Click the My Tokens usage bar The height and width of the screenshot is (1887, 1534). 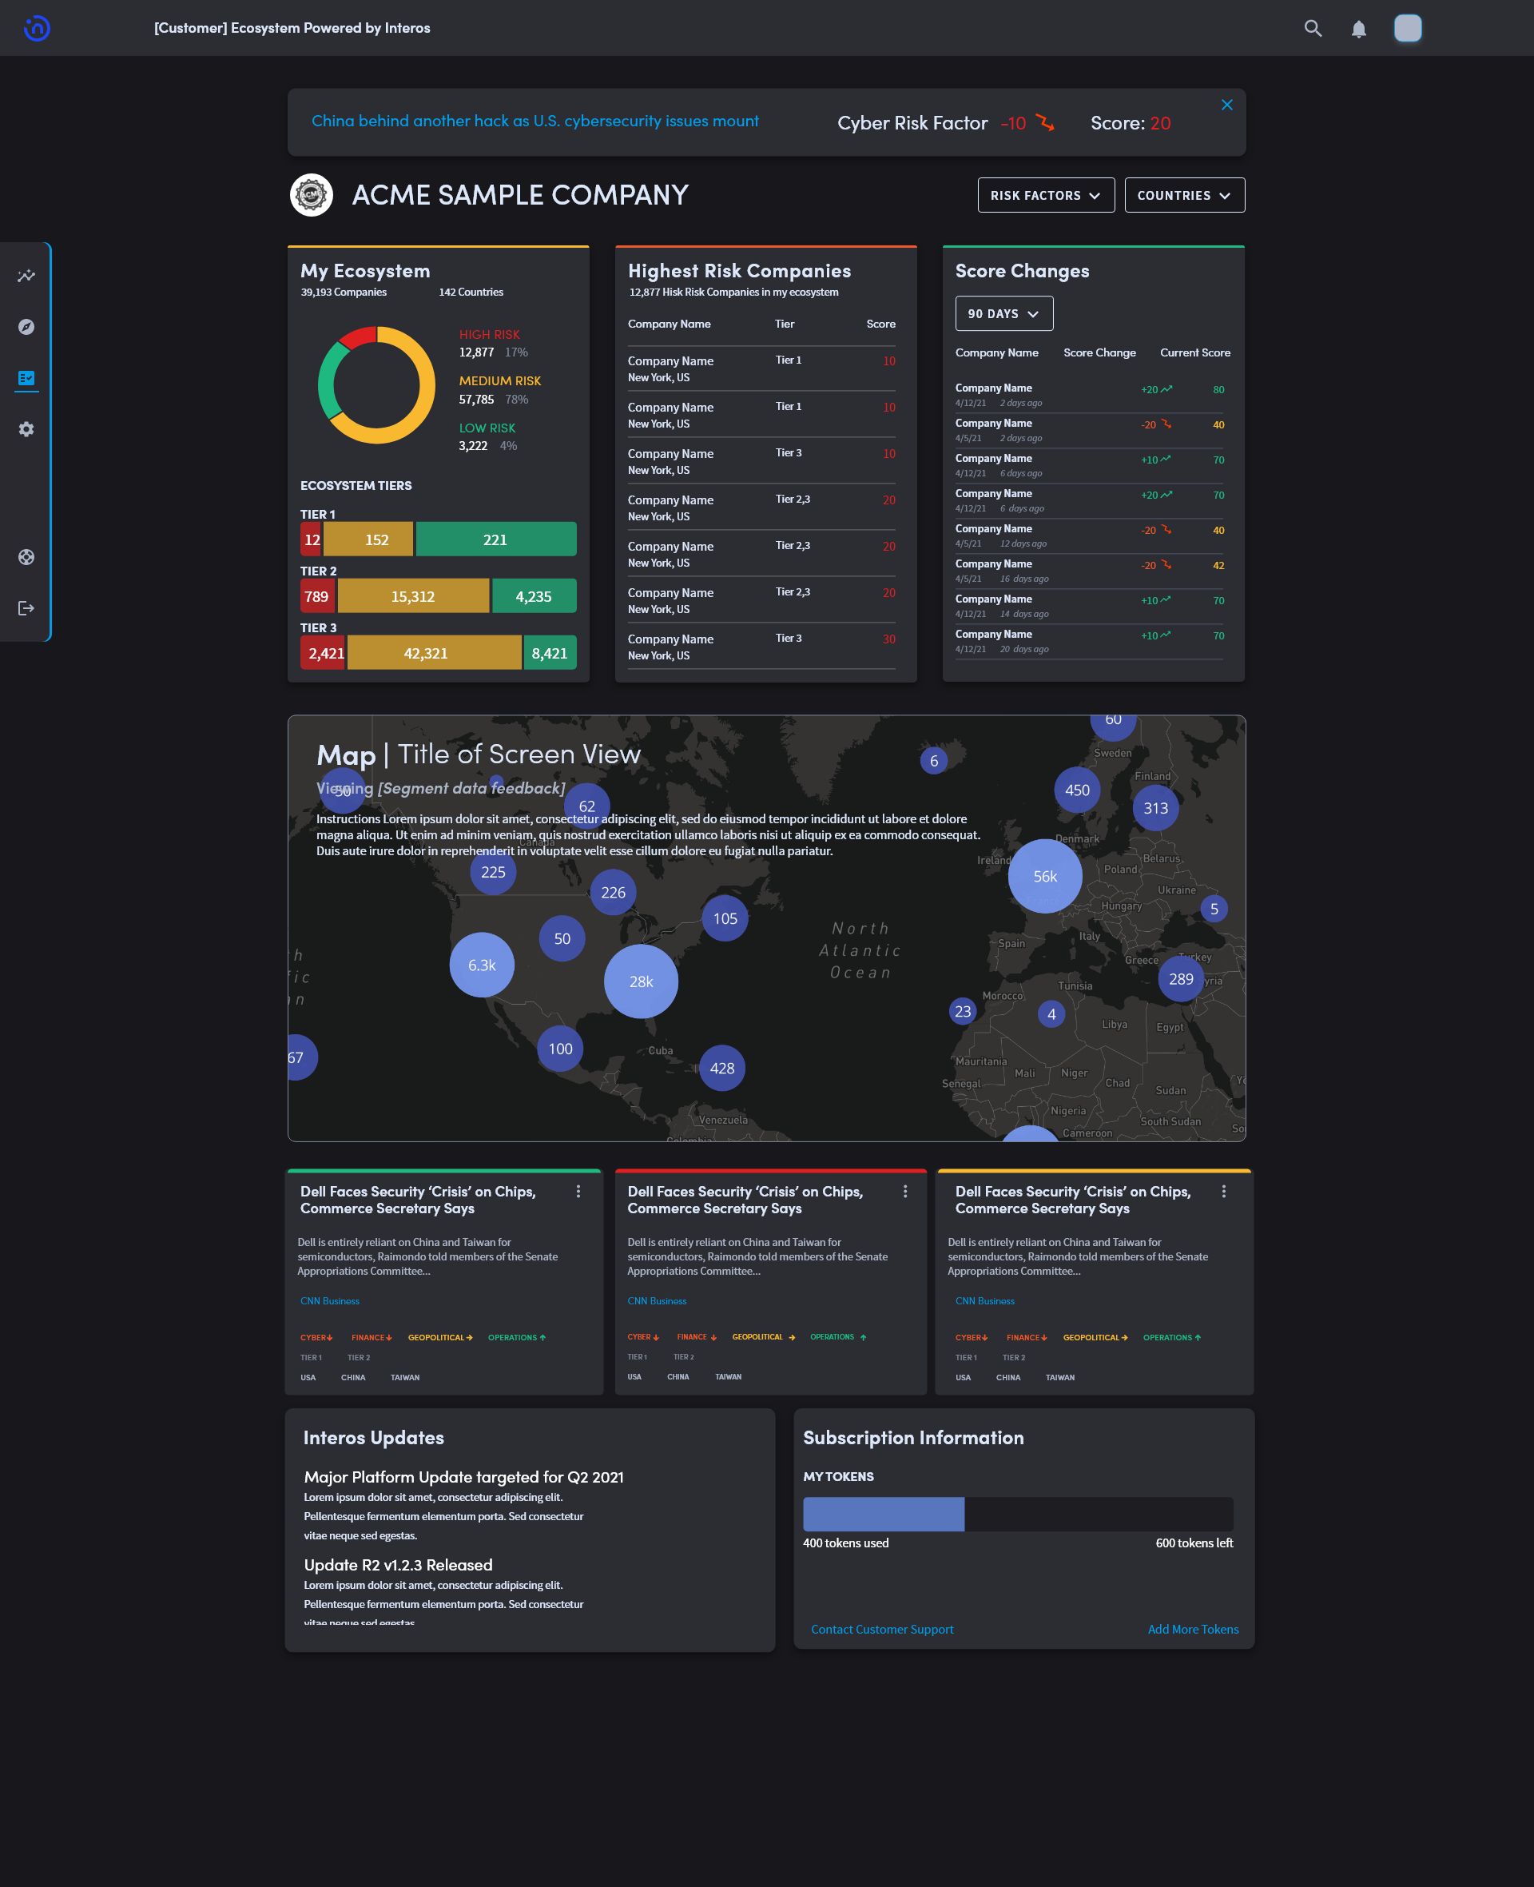(x=1017, y=1514)
